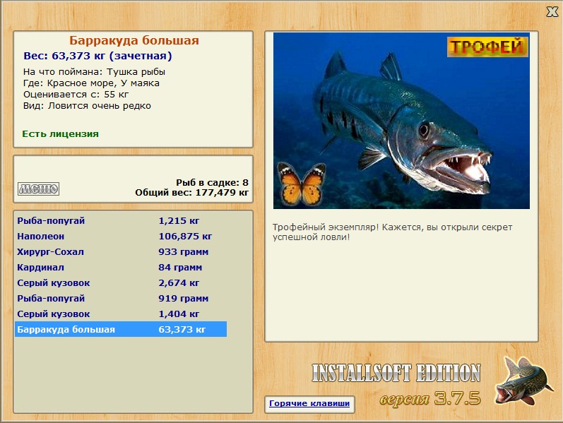
Task: Click the Вес: 63,373 кг (зачетная) line
Action: [x=97, y=56]
